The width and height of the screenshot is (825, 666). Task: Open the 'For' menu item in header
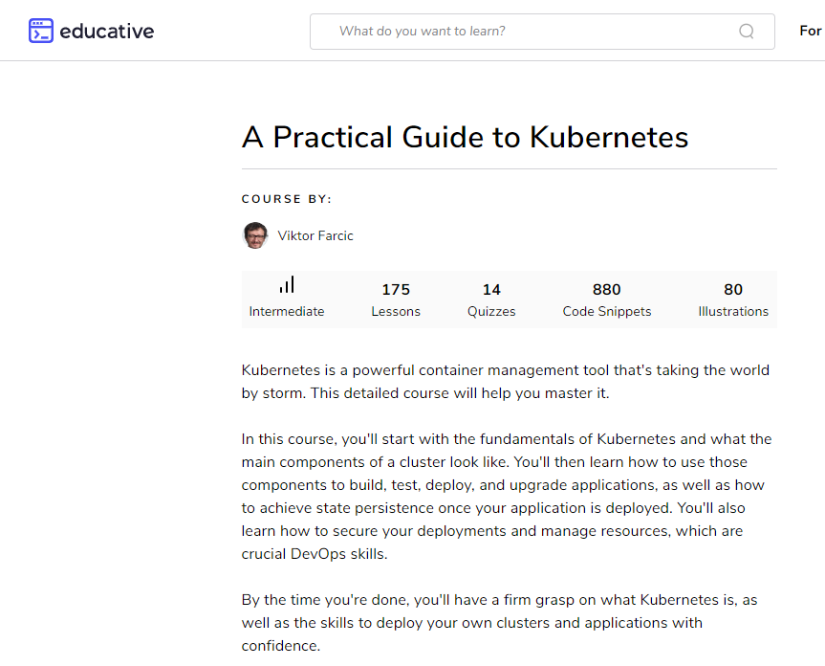click(810, 31)
